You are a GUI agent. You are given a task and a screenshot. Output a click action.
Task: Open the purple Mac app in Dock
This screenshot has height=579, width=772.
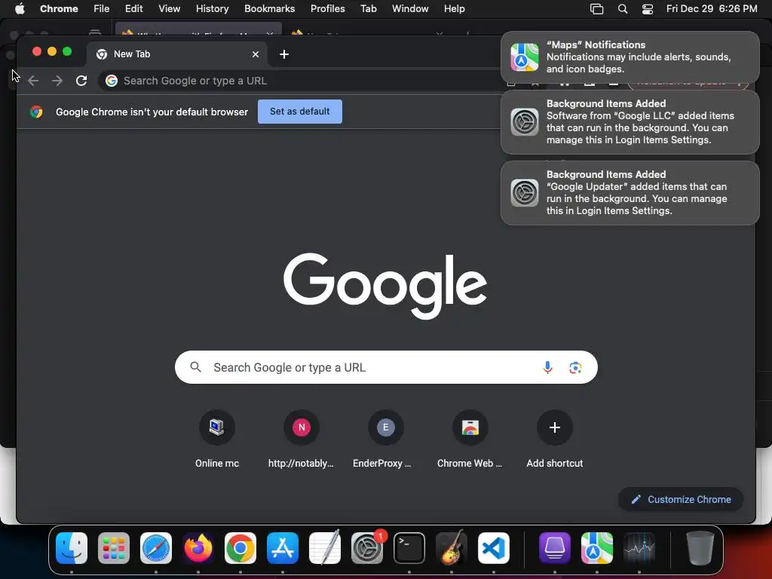[x=555, y=548]
